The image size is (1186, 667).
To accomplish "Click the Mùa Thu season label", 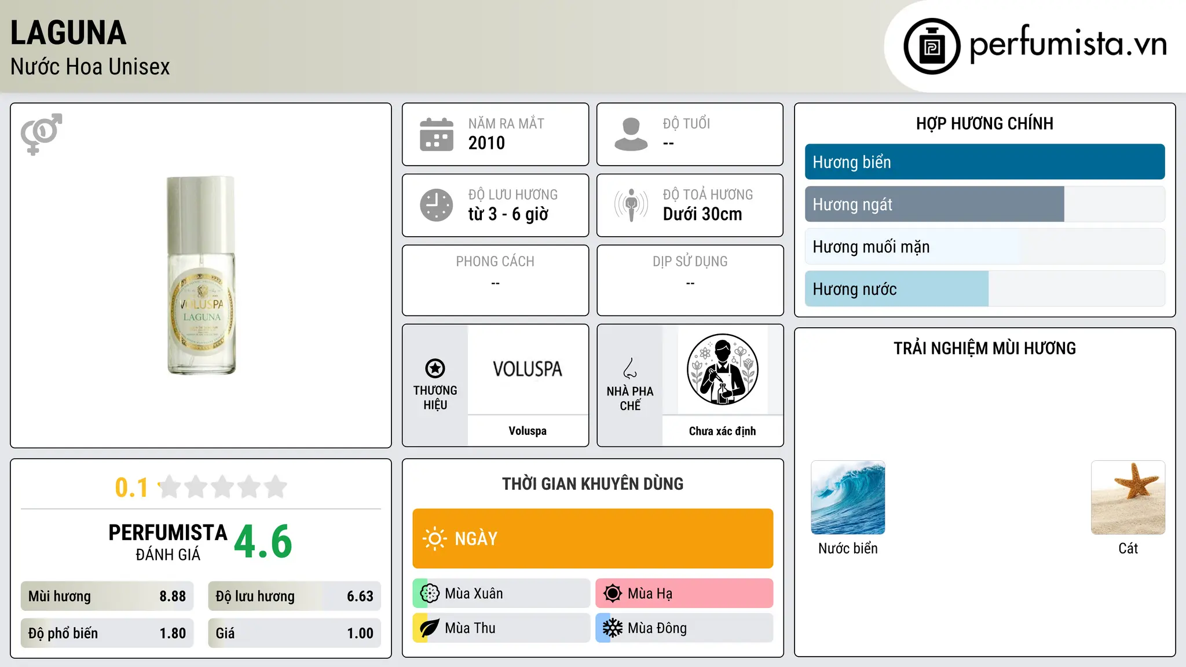I will click(x=470, y=628).
